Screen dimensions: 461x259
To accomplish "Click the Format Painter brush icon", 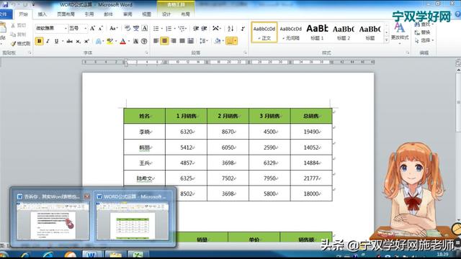I will pos(13,43).
